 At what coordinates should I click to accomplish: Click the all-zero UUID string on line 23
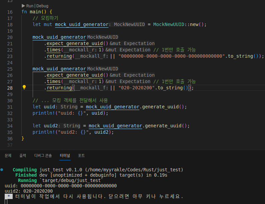pyautogui.click(x=172, y=56)
